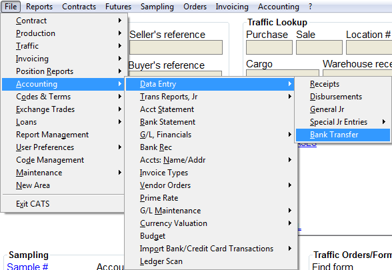Open the Sampling menu
392x270 pixels.
tap(157, 7)
